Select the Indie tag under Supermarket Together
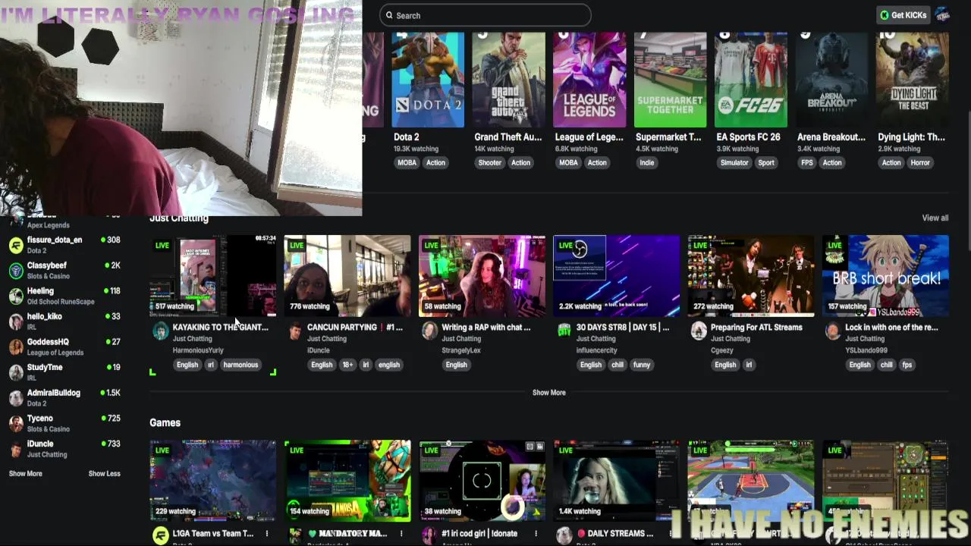Screen dimensions: 971x546 [x=647, y=162]
